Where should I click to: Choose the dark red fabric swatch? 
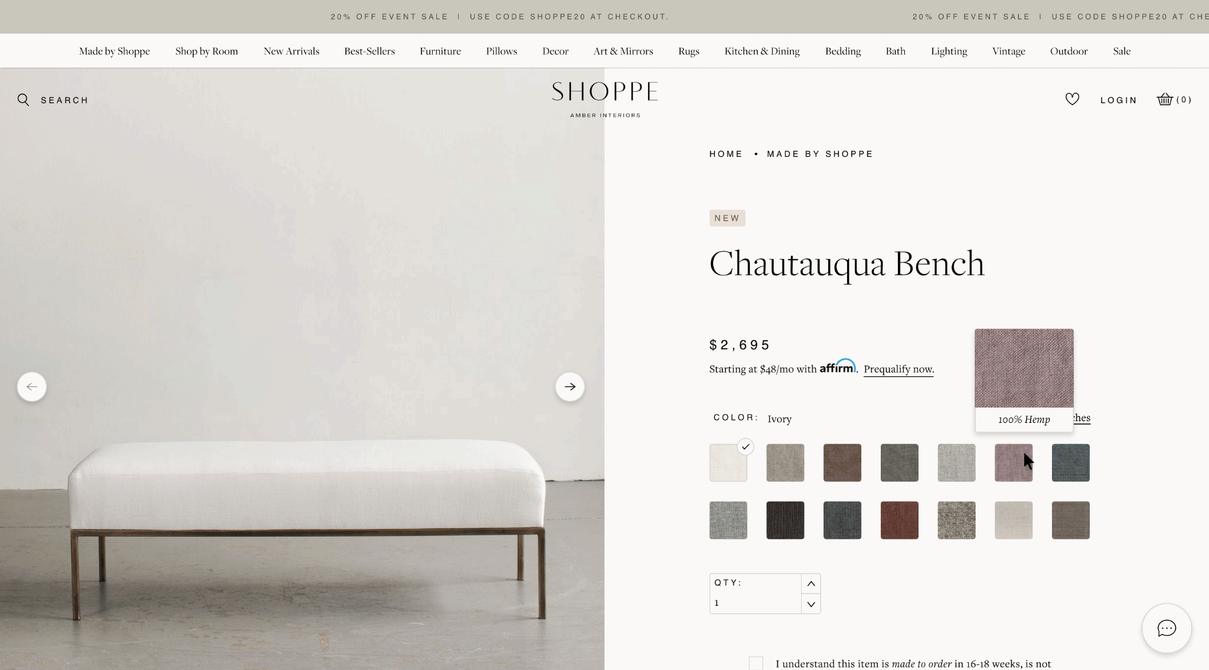899,520
